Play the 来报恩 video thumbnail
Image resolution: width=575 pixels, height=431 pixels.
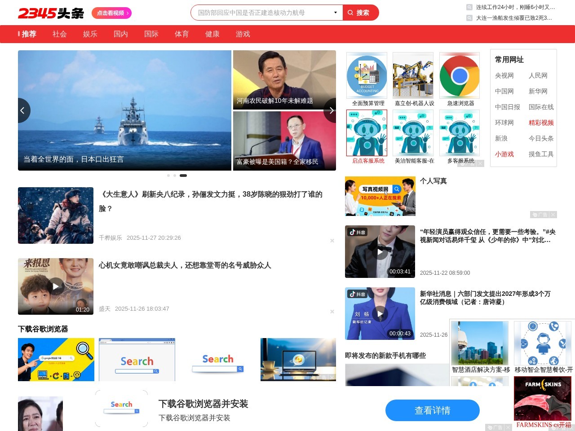click(55, 286)
